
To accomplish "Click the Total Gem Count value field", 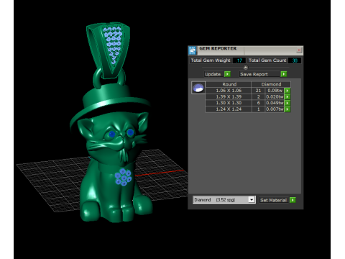I will [x=295, y=60].
